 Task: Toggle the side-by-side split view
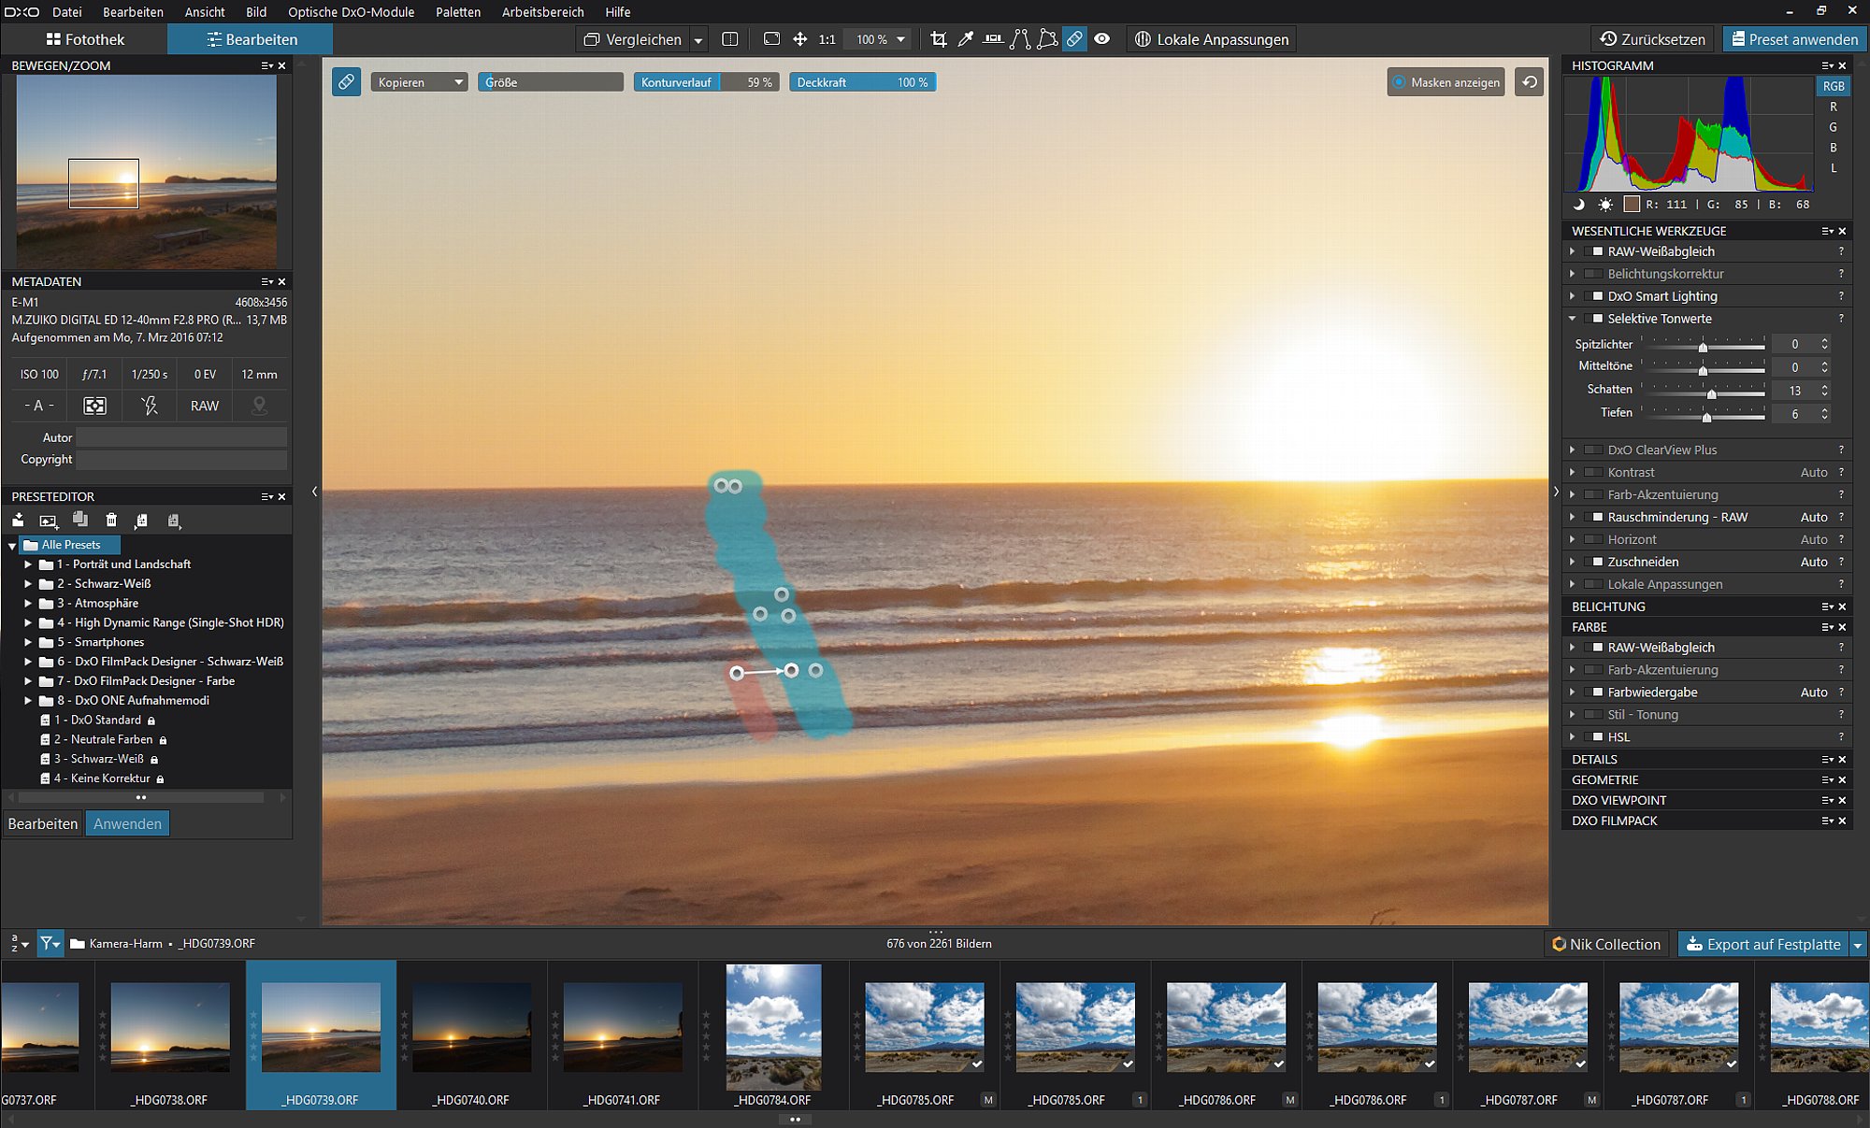[x=730, y=39]
